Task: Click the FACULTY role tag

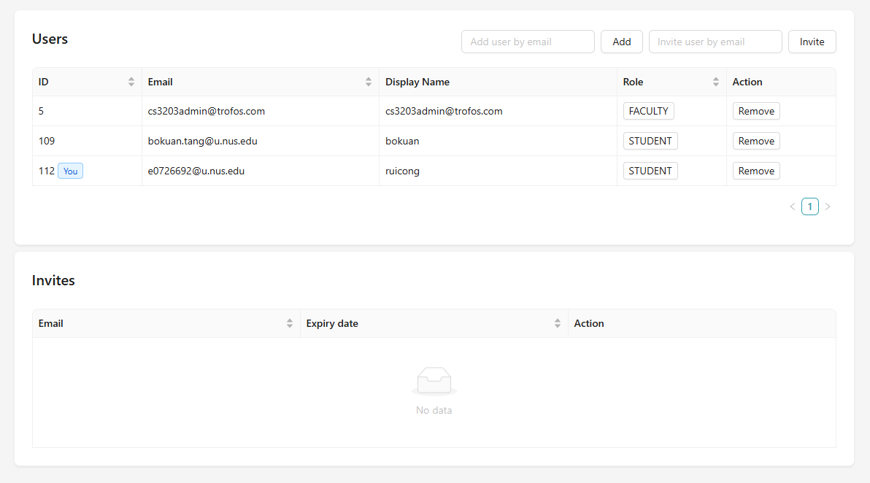Action: click(648, 111)
